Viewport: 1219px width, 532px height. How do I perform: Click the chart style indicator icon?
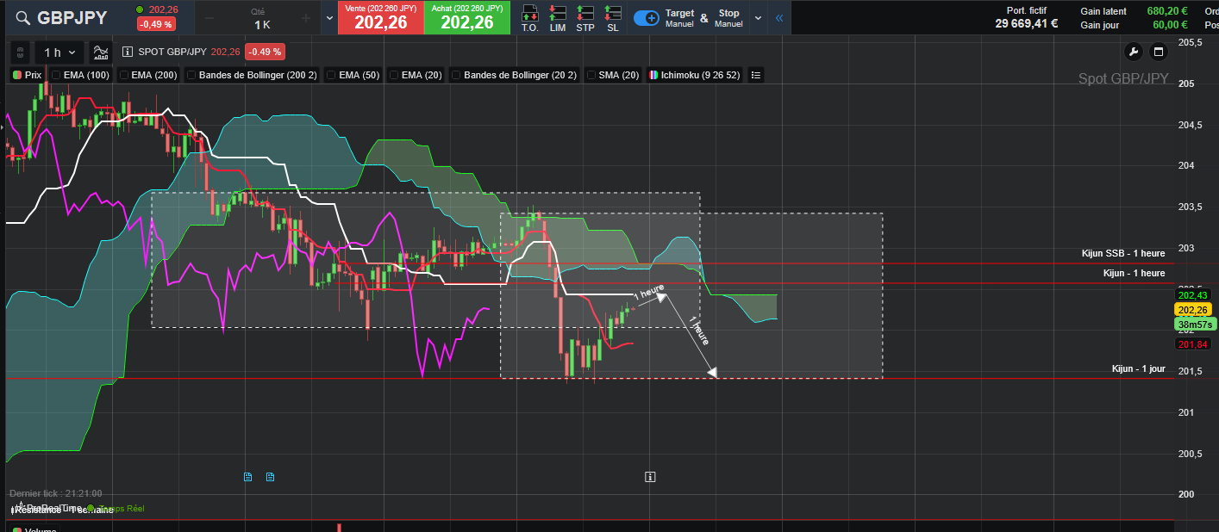point(101,53)
